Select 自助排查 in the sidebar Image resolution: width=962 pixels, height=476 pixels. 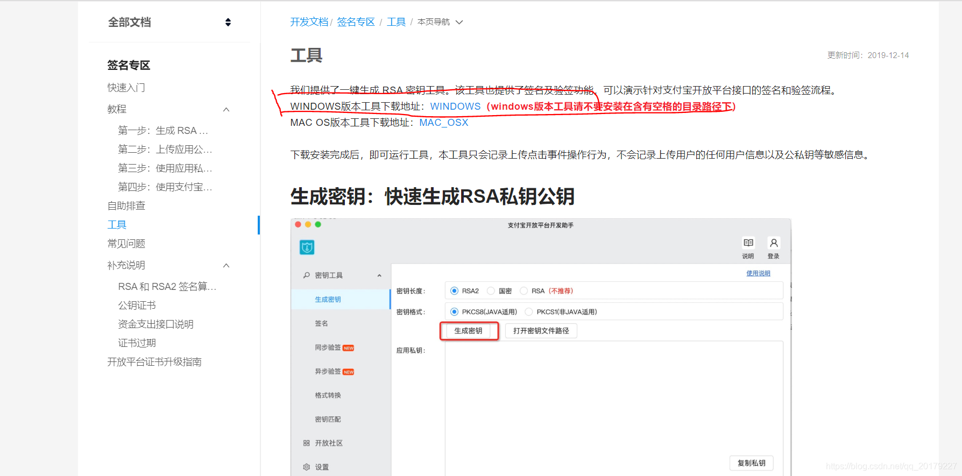tap(126, 205)
